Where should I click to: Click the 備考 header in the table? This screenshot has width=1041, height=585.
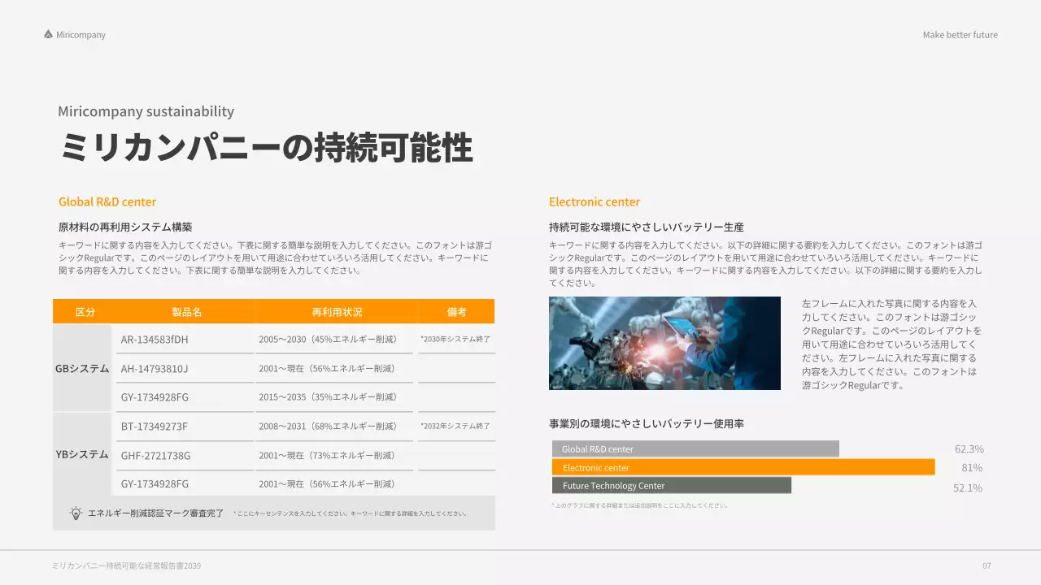pos(456,311)
